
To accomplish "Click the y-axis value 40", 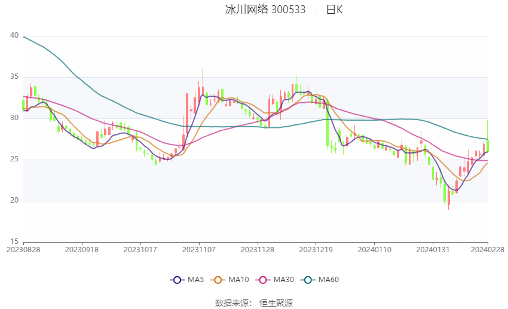I will pyautogui.click(x=14, y=35).
